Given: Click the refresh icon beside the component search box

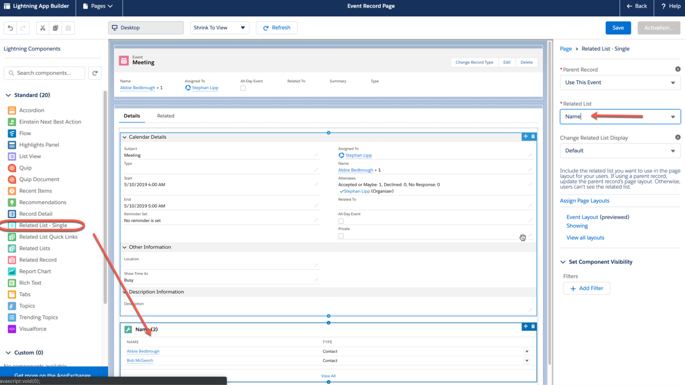Looking at the screenshot, I should coord(95,73).
